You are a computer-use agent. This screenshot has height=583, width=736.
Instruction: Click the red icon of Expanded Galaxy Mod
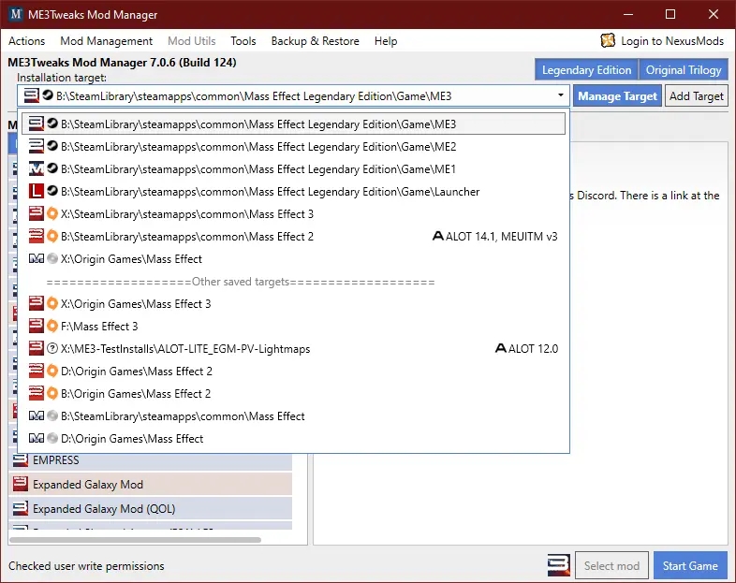(x=21, y=484)
